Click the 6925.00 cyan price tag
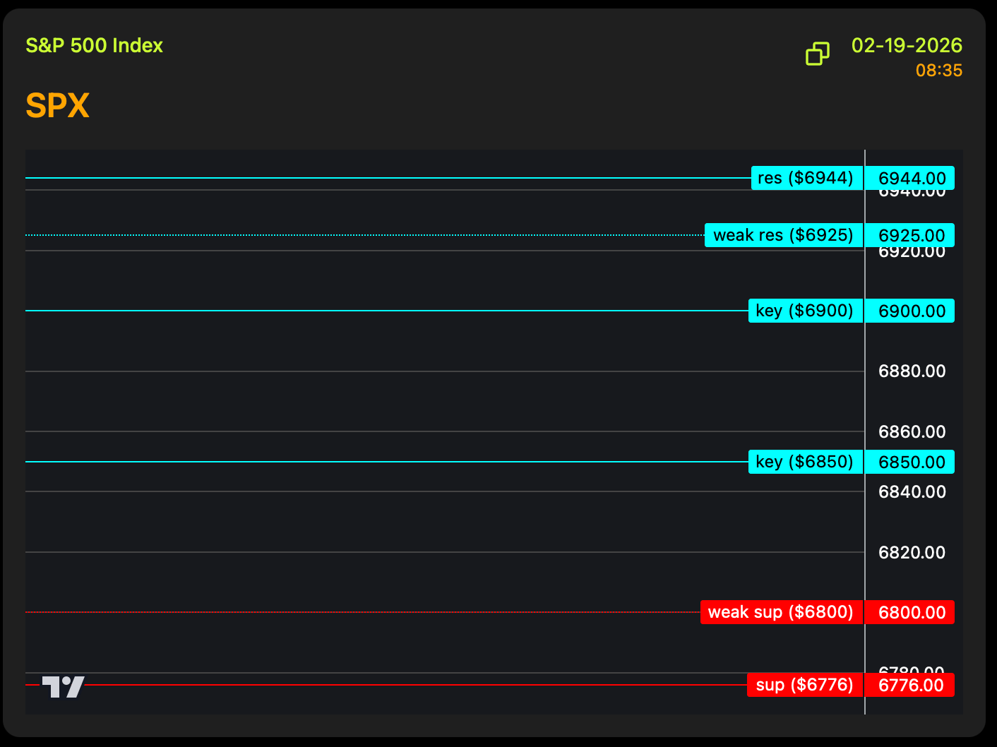Viewport: 997px width, 747px height. 911,235
